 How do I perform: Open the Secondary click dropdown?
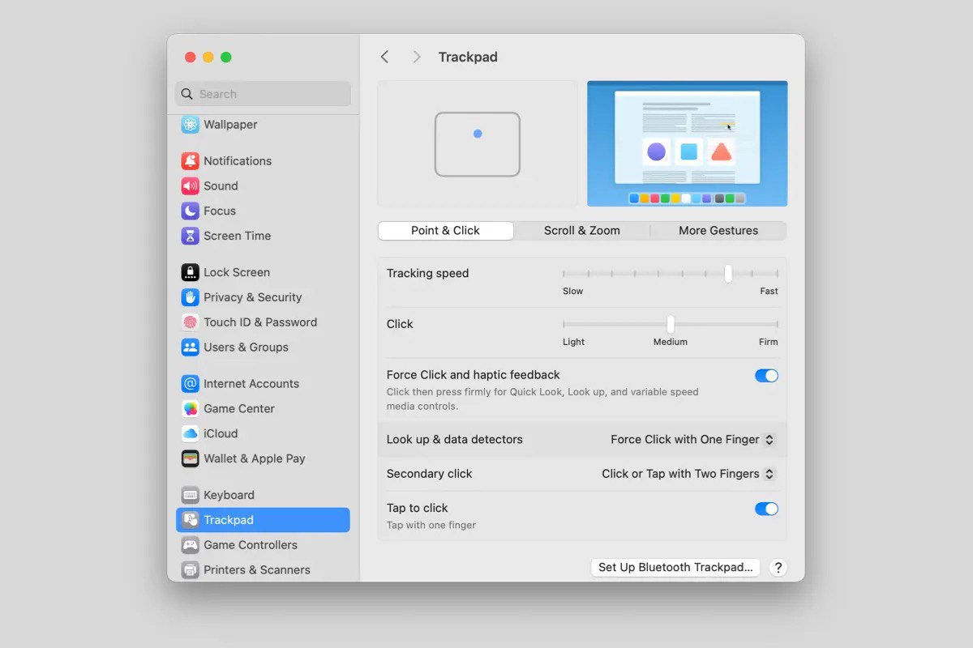[688, 474]
